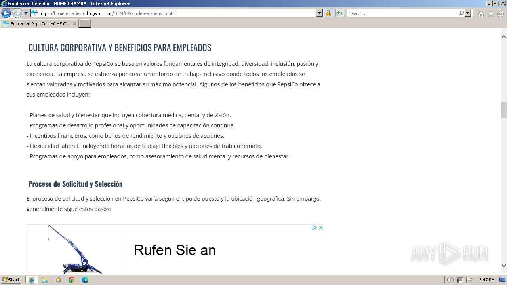Refresh the page with refresh icon
507x285 pixels.
[x=340, y=13]
